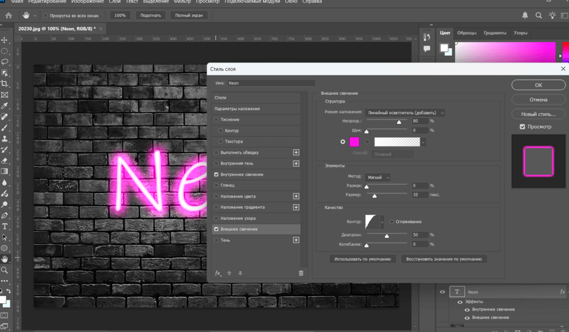Toggle the Просмотр preview checkbox
The height and width of the screenshot is (332, 569).
[522, 127]
